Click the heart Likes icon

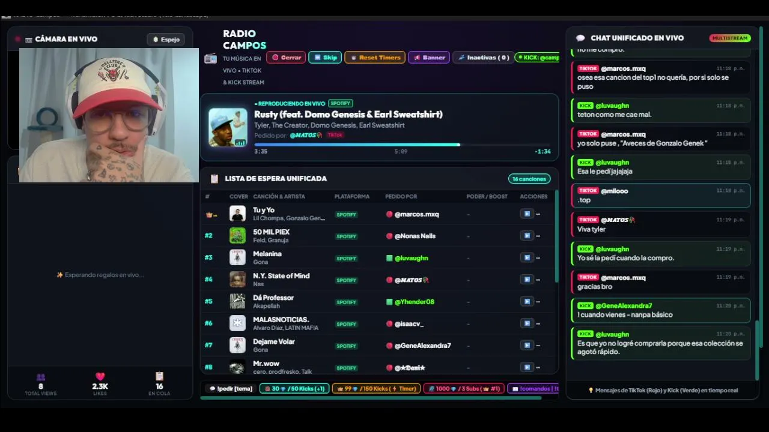tap(100, 377)
